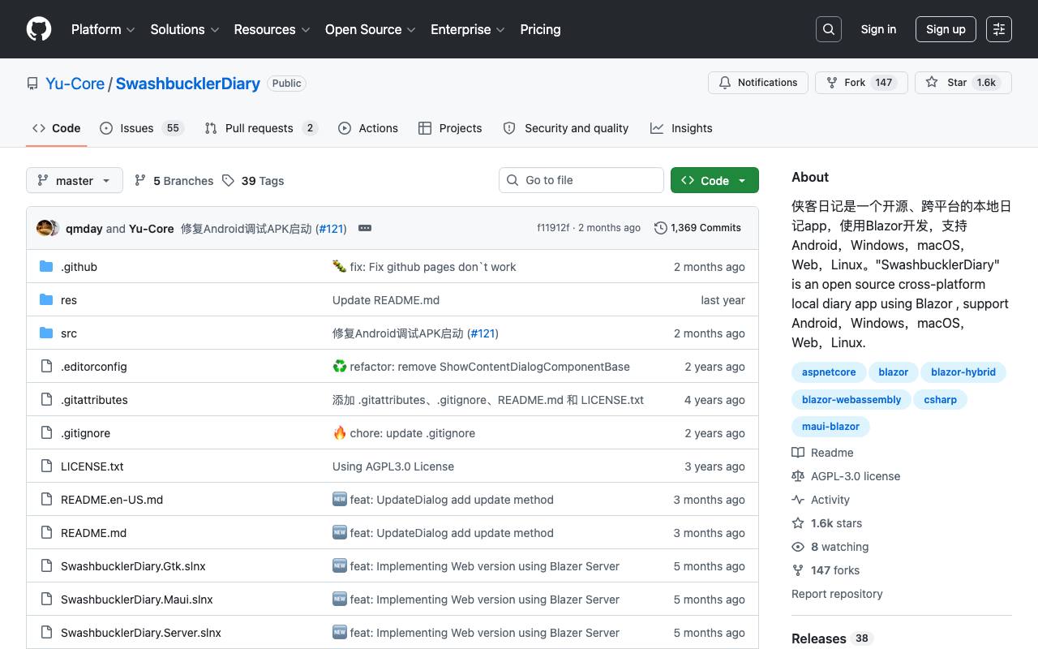Image resolution: width=1038 pixels, height=649 pixels.
Task: Click the book icon beside Readme
Action: 798,453
